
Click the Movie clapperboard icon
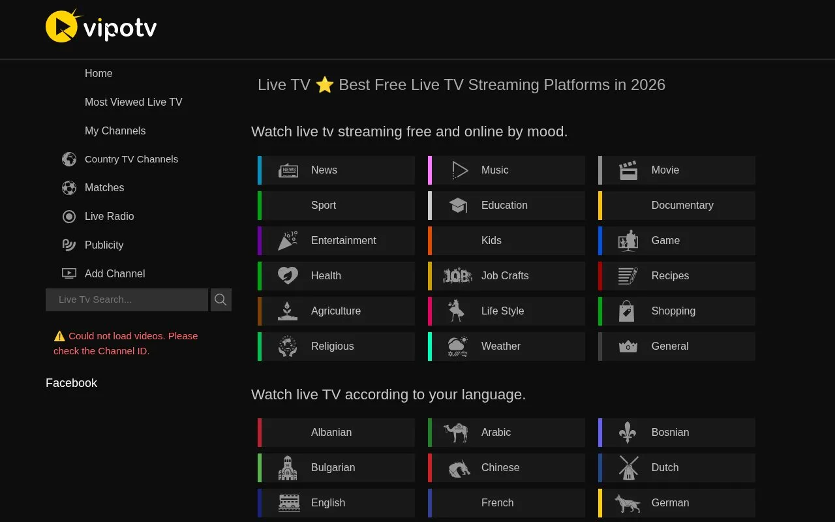(628, 170)
